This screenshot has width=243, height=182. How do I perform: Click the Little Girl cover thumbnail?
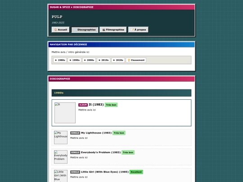click(61, 176)
